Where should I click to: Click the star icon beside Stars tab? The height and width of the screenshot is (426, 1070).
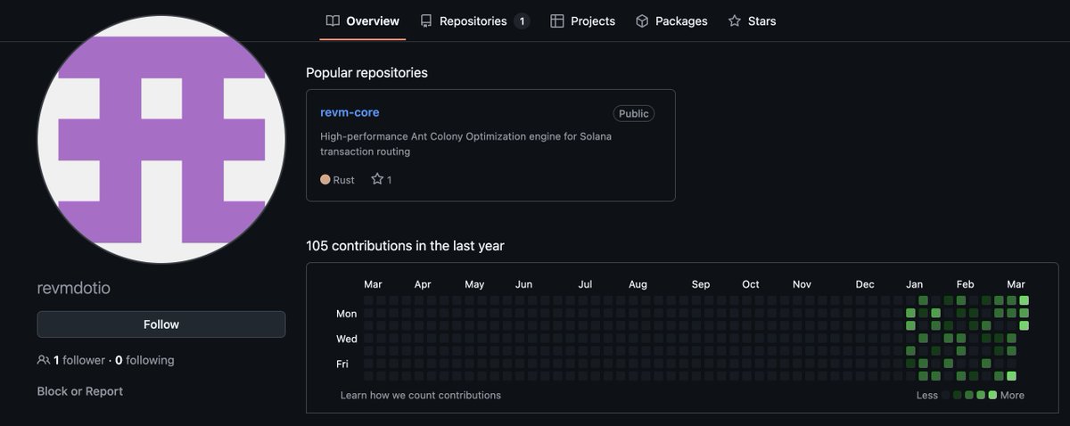click(x=735, y=20)
